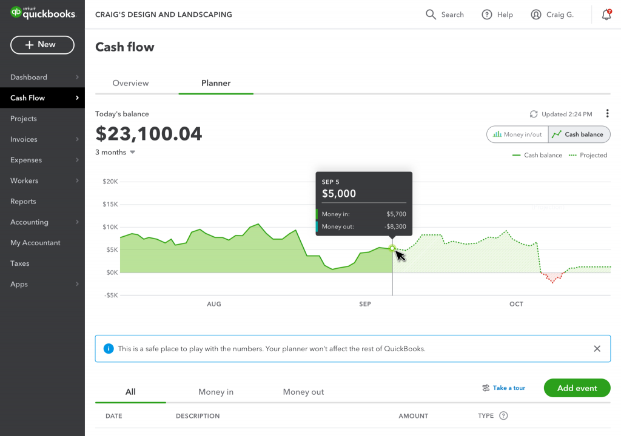Expand the Invoices sidebar submenu arrow
Screen dimensions: 621x436
click(77, 139)
